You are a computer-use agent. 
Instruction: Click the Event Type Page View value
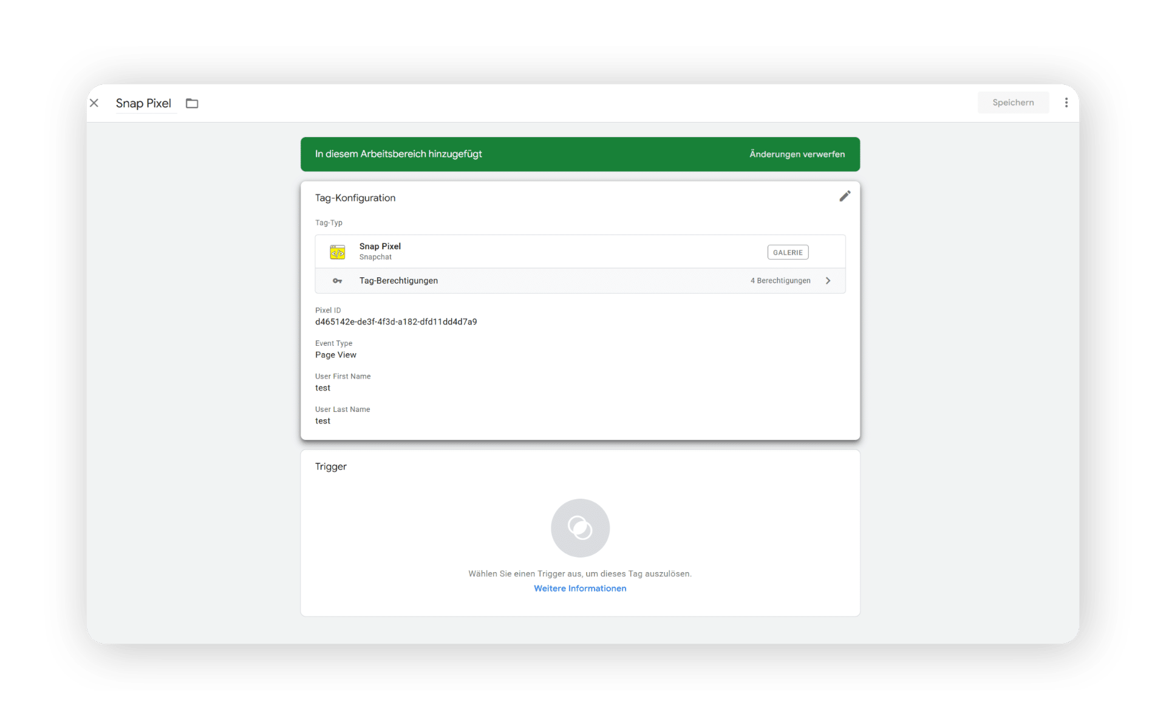[336, 355]
